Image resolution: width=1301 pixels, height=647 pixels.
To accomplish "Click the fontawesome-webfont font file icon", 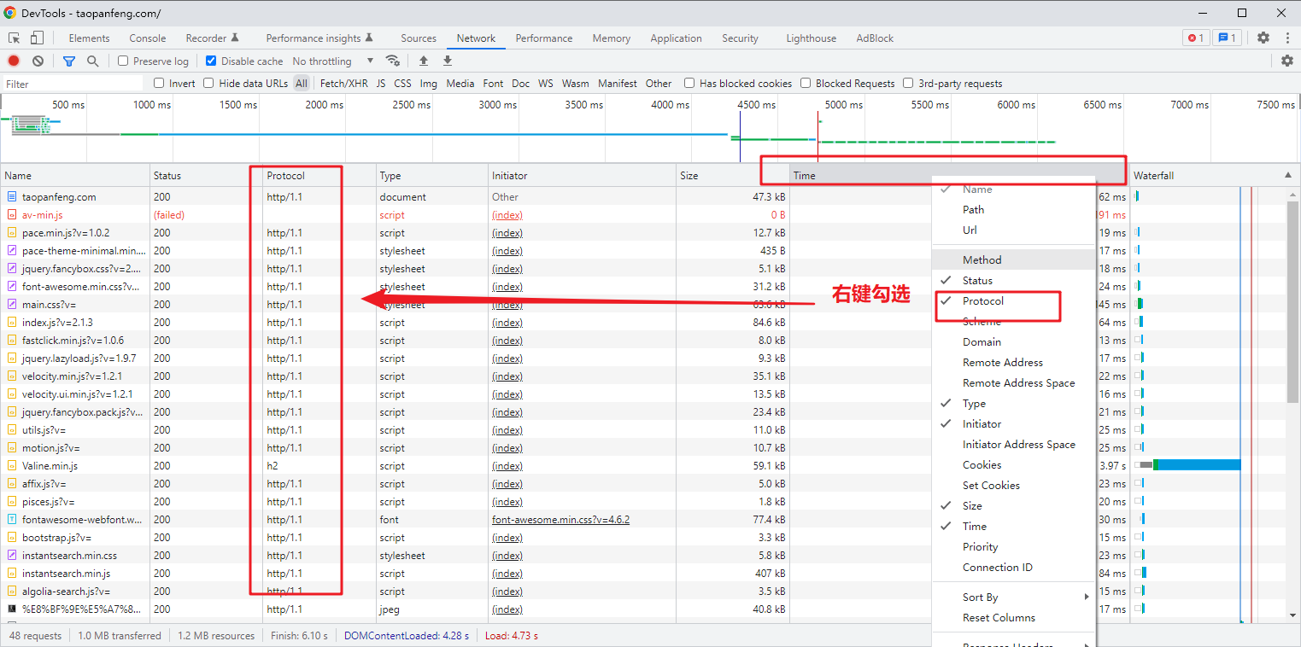I will tap(12, 519).
